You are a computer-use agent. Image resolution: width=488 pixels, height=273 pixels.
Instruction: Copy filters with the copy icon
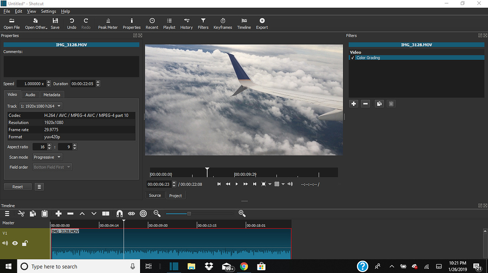pyautogui.click(x=379, y=104)
